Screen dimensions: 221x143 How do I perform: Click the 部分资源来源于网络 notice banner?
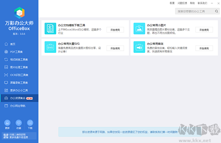(x=130, y=132)
